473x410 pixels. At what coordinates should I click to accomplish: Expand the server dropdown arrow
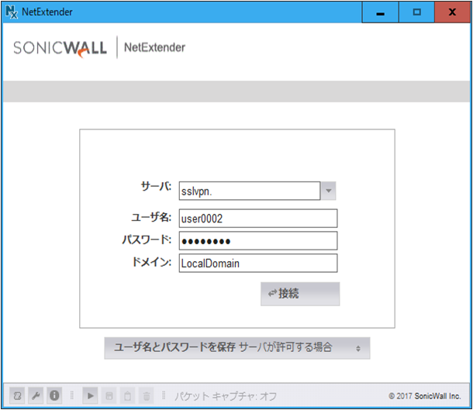[x=329, y=191]
